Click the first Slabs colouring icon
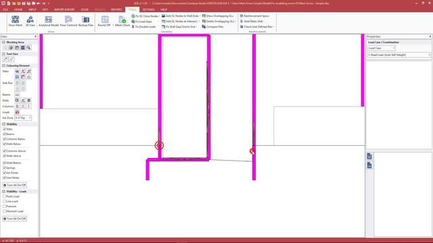Viewport: 433px width, 243px height. pyautogui.click(x=17, y=72)
